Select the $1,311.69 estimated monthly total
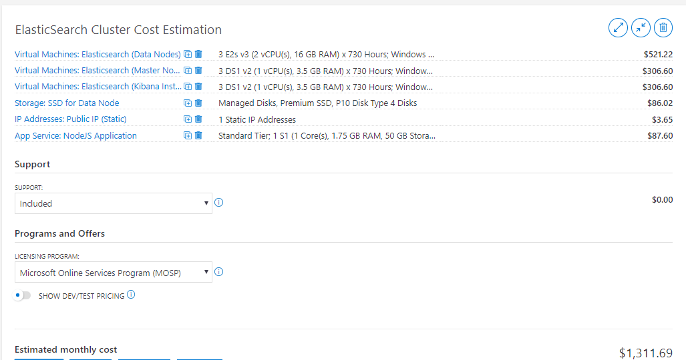This screenshot has width=686, height=360. pos(646,353)
